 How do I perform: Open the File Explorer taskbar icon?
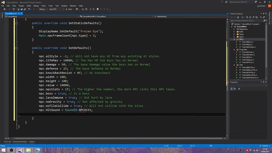[x=28, y=150]
